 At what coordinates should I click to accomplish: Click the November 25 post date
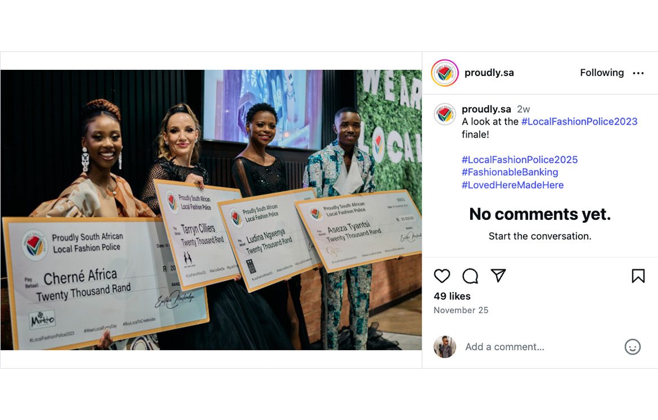[x=460, y=310]
